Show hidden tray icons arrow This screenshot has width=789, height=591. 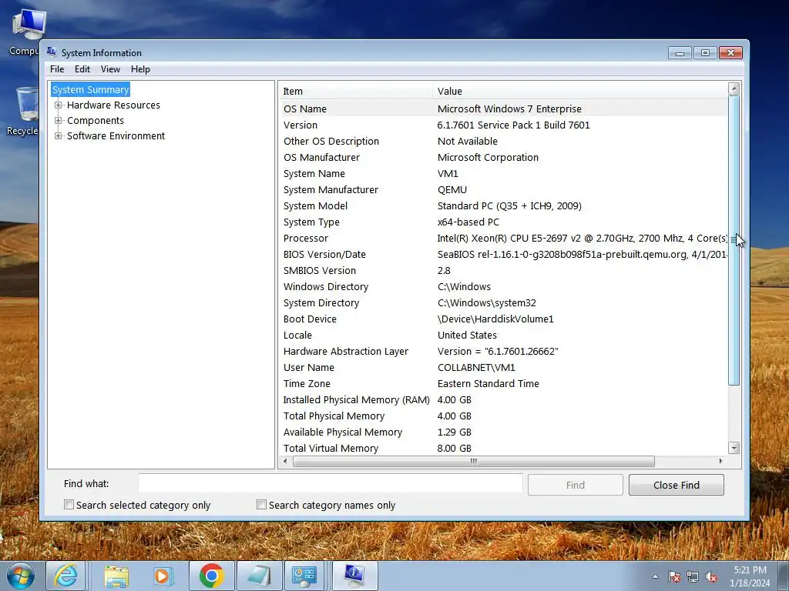[x=655, y=576]
